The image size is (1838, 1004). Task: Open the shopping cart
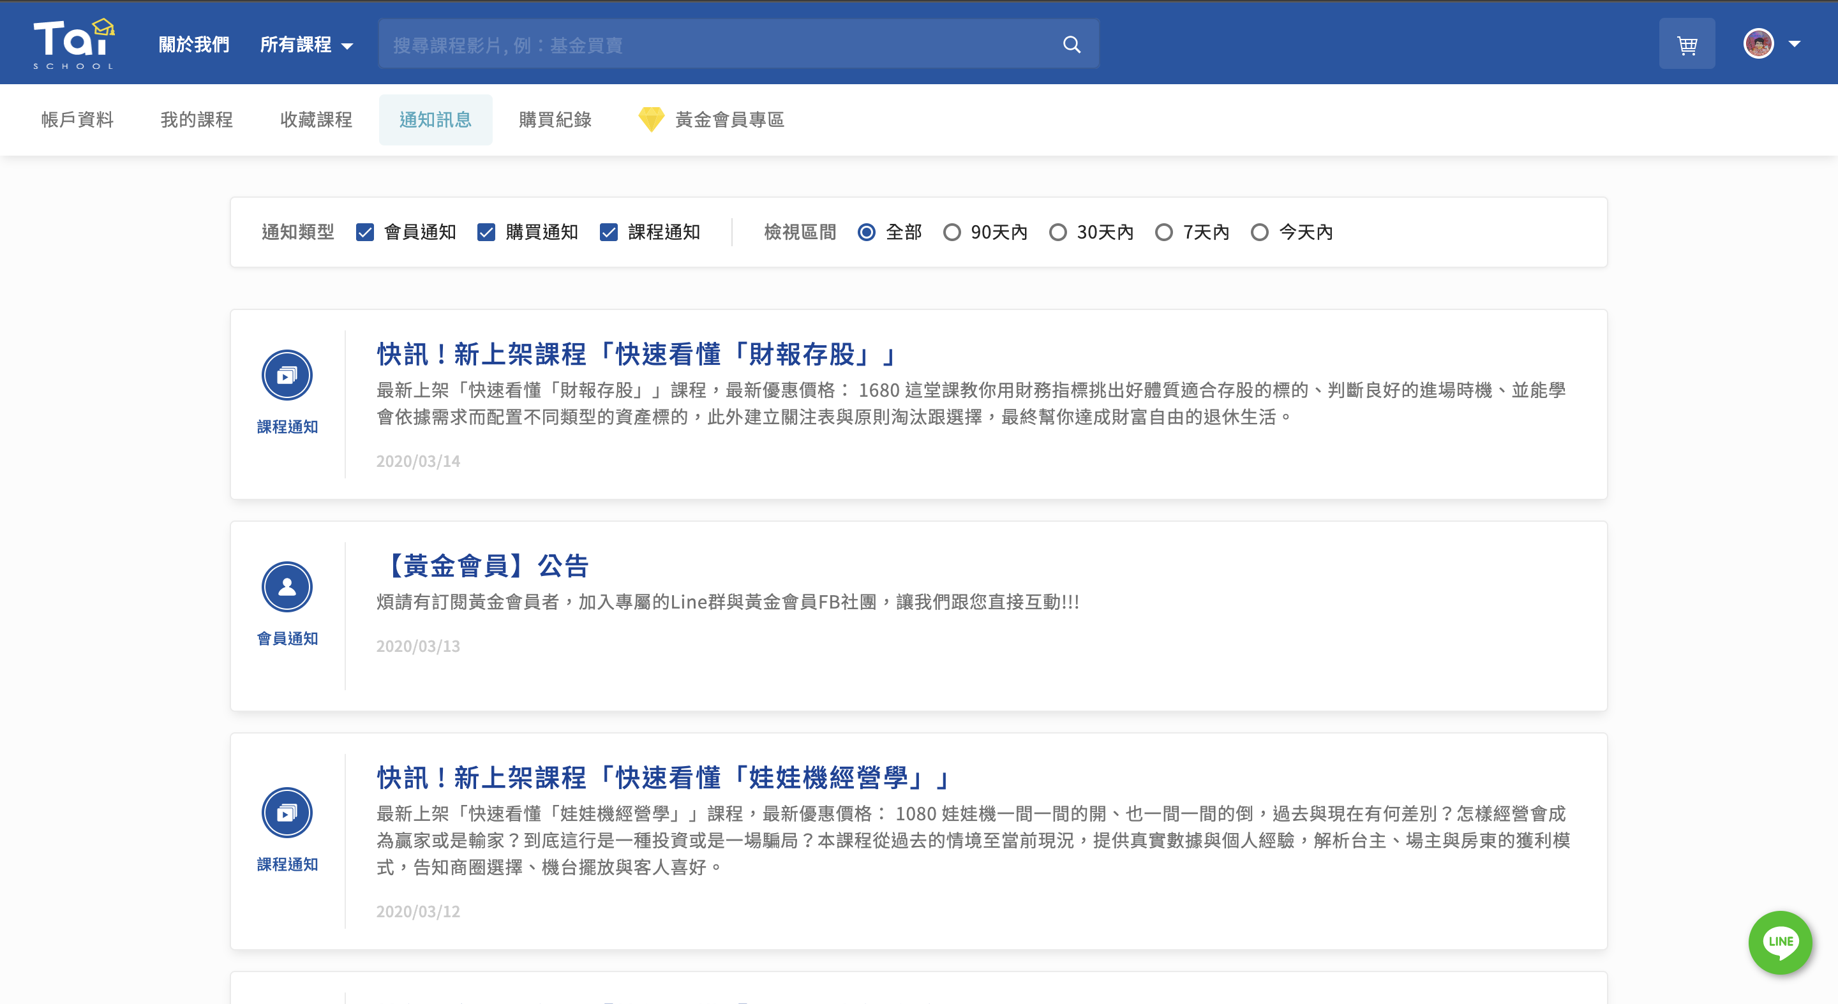(1687, 44)
